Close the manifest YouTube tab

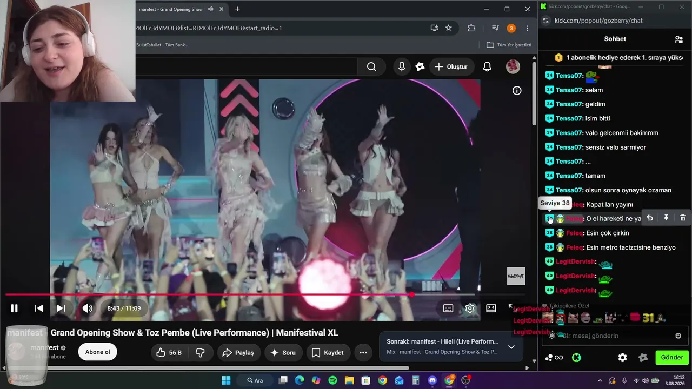coord(221,9)
